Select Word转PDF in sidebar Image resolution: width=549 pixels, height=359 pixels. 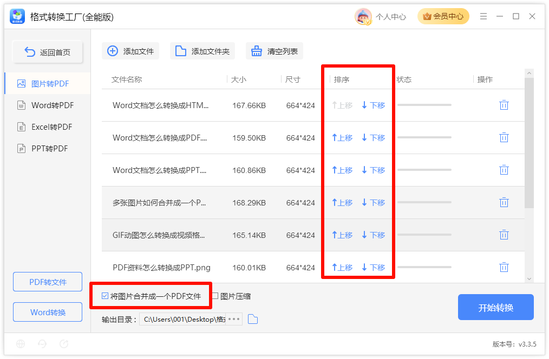48,105
